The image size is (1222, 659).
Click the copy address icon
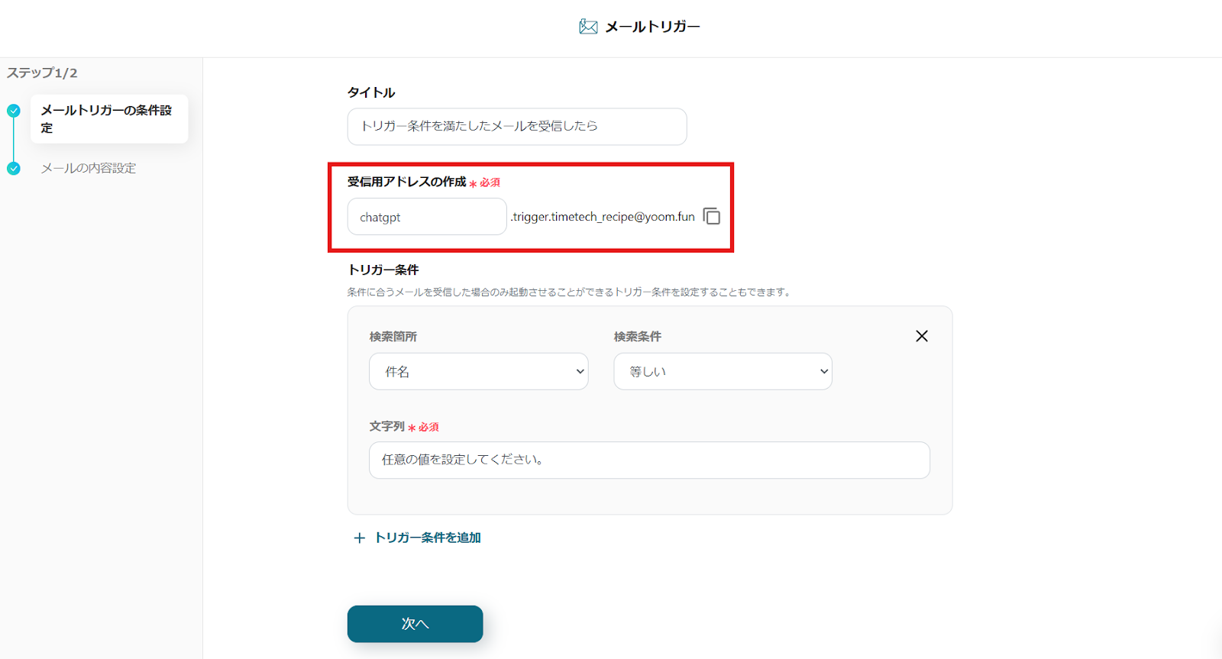tap(712, 217)
